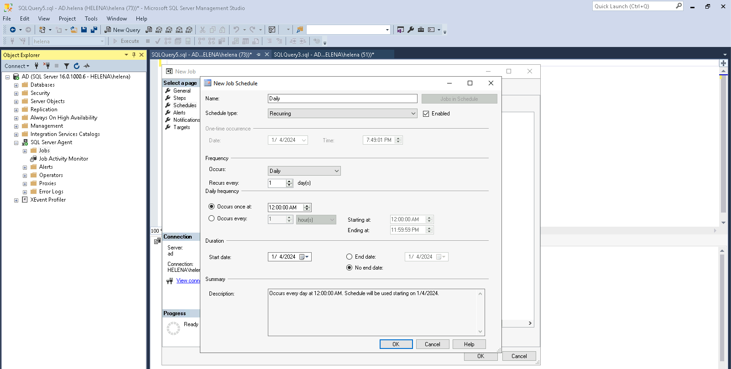Viewport: 731px width, 369px height.
Task: Click the Refresh icon in Object Explorer
Action: (77, 66)
